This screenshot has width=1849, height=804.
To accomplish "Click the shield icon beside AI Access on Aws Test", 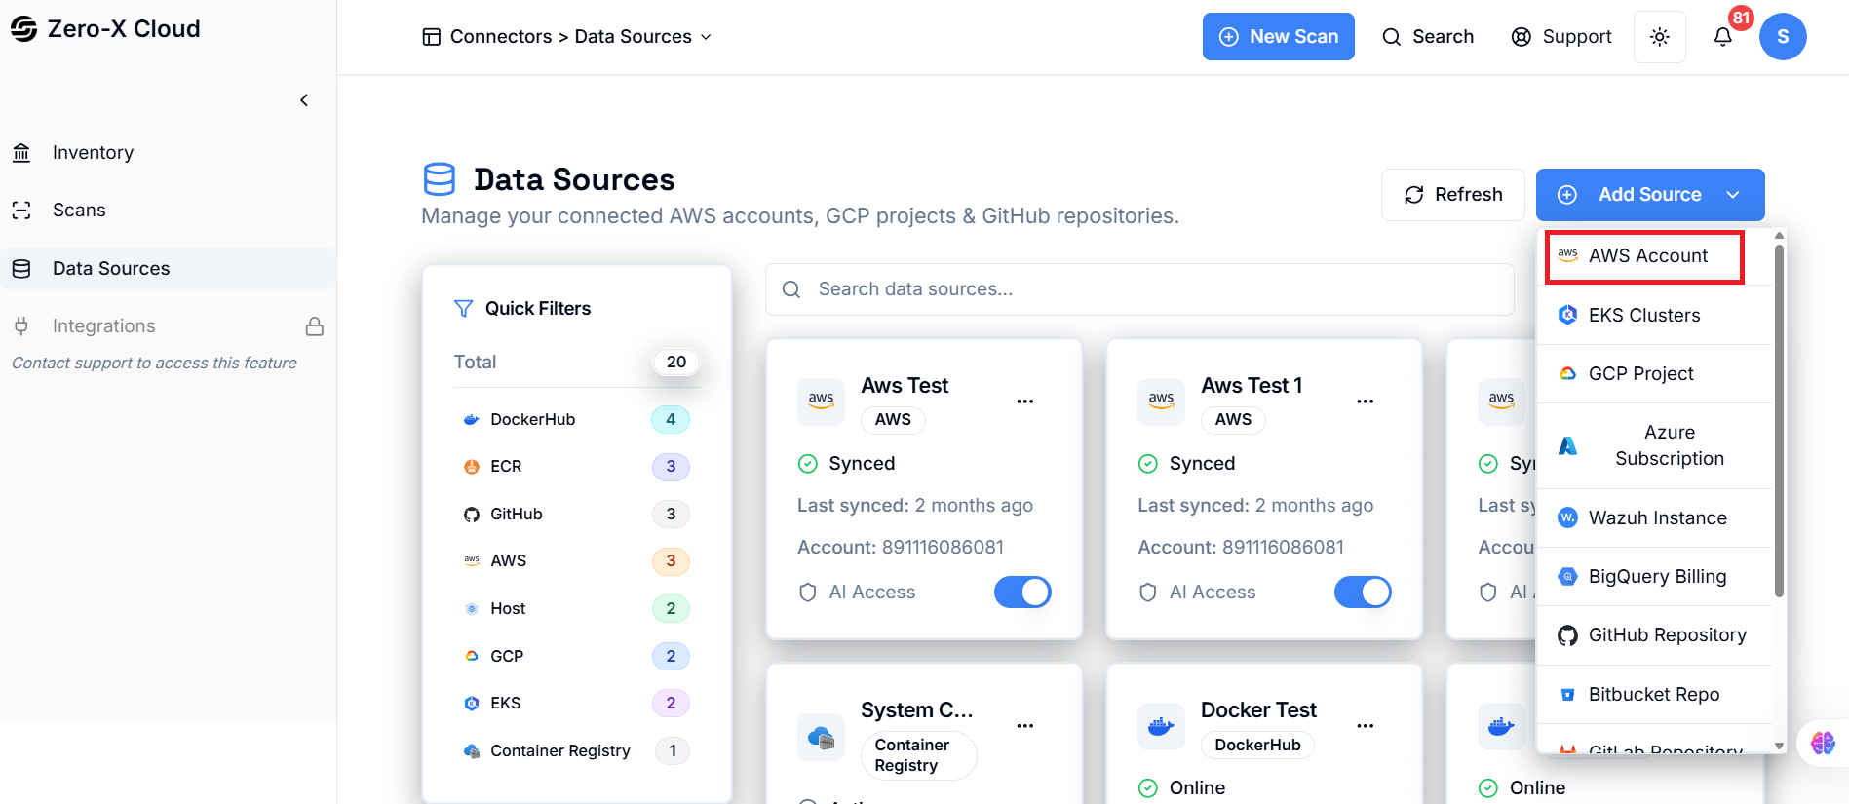I will coord(808,593).
